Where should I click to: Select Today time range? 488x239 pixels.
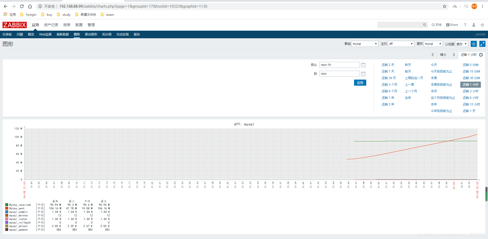434,65
